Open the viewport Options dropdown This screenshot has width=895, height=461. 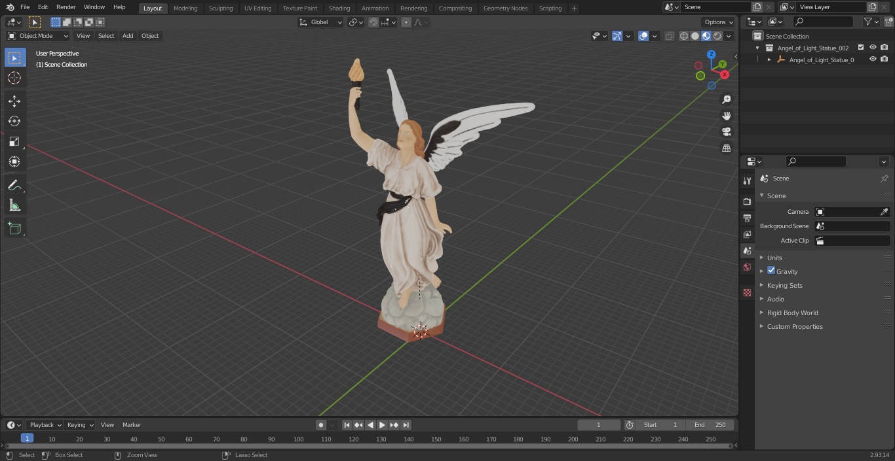click(x=718, y=22)
